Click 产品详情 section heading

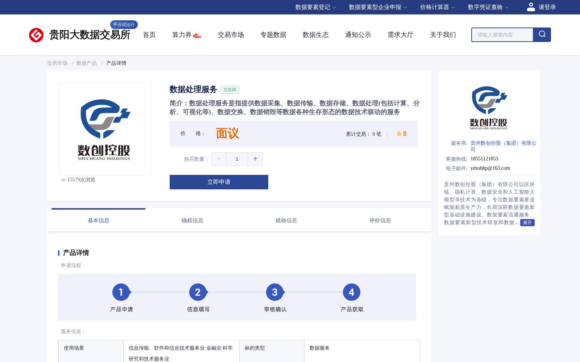pyautogui.click(x=76, y=253)
